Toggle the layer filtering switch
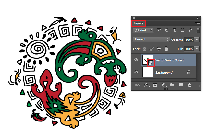208x138 pixels. pos(198,30)
